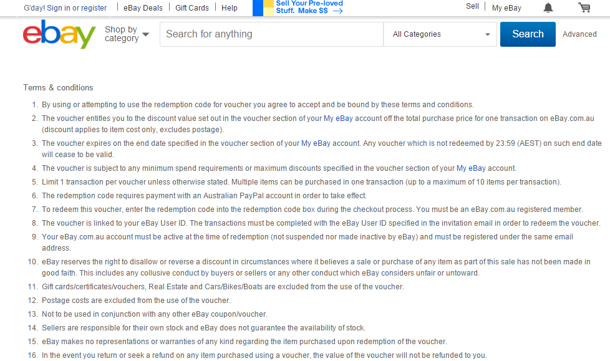The width and height of the screenshot is (610, 361).
Task: Click term 5 'Limit 1 transaction per voucher'
Action: [x=301, y=181]
